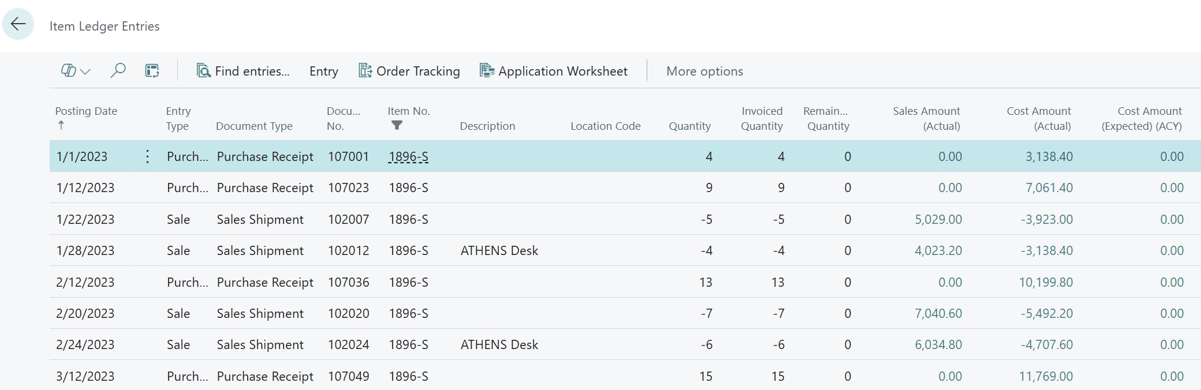Click the back arrow button
This screenshot has height=390, width=1201.
pyautogui.click(x=18, y=24)
